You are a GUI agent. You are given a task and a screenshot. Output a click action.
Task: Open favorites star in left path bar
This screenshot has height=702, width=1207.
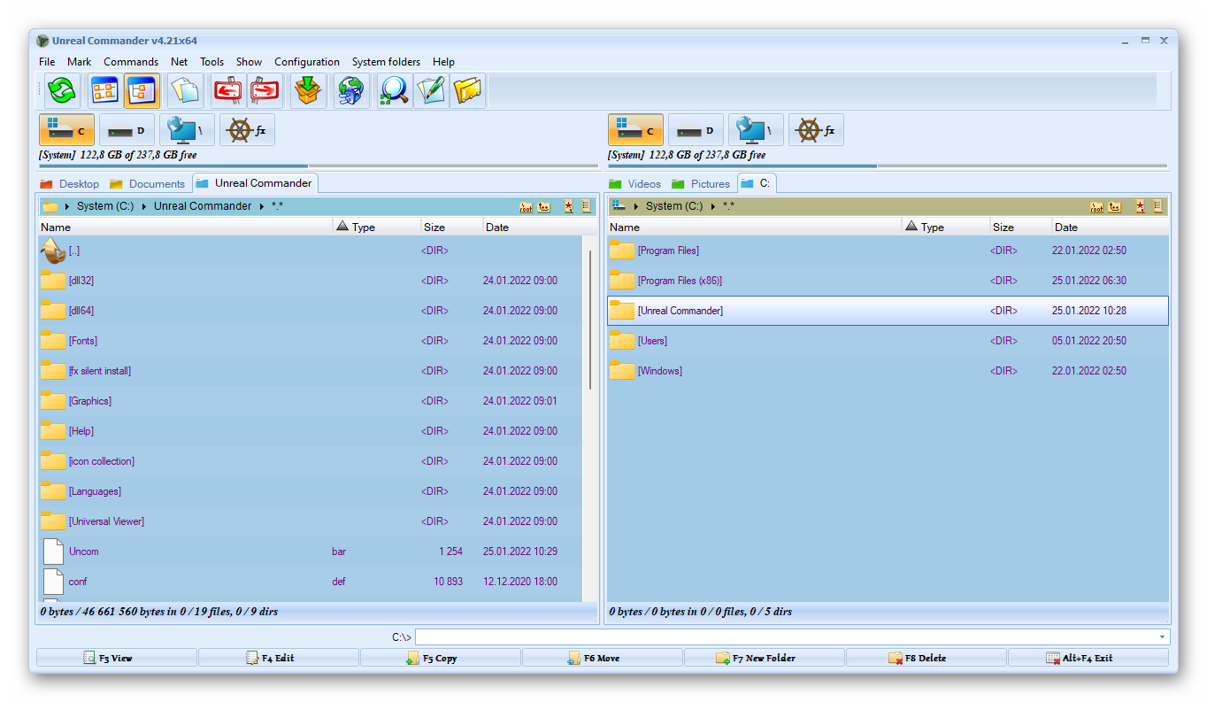tap(570, 206)
